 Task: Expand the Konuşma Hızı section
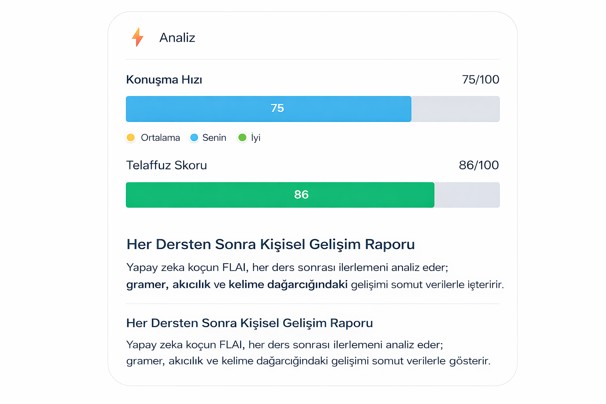pos(164,79)
